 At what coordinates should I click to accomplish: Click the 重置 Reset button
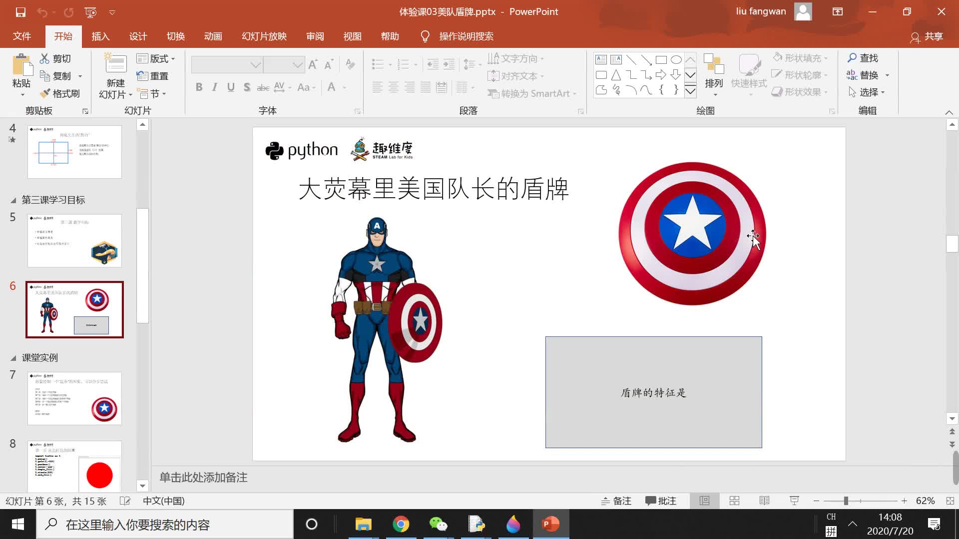pyautogui.click(x=153, y=76)
